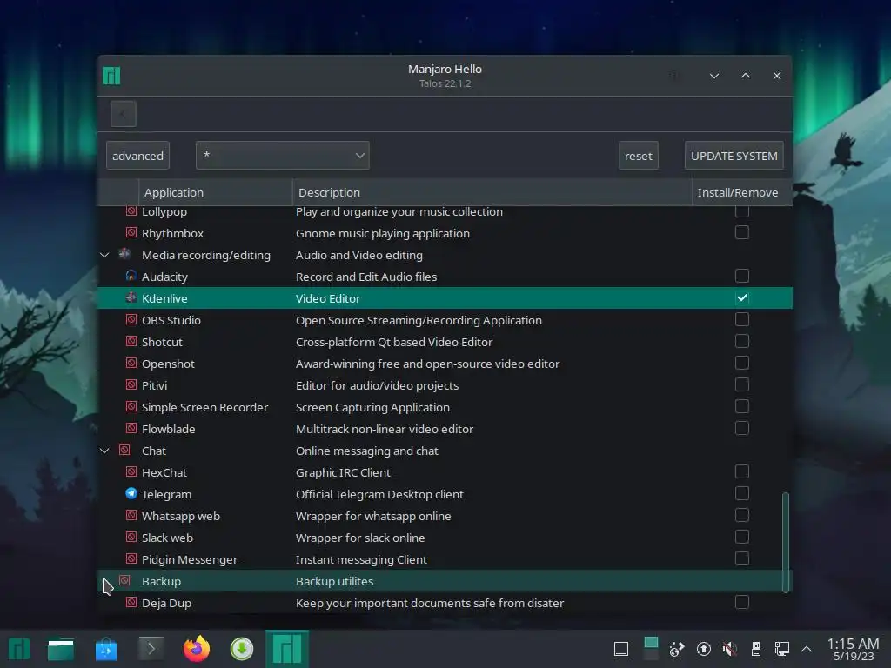Screen dimensions: 891x668
Task: Open the terminal from the taskbar
Action: click(151, 649)
